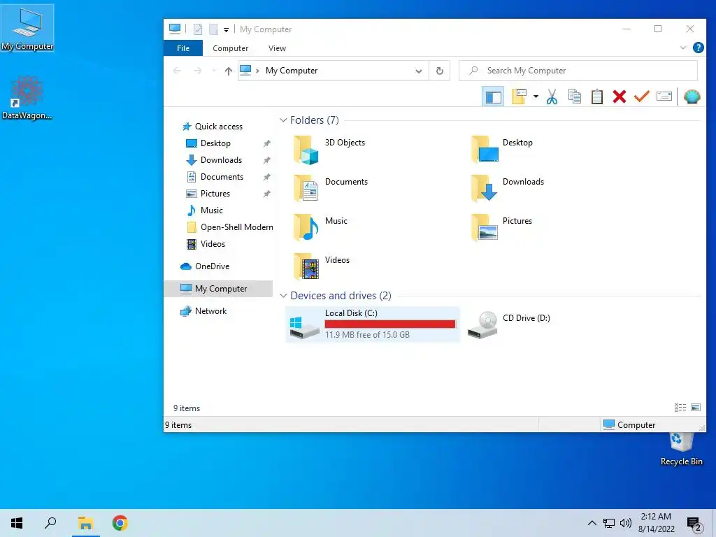Click the Forward navigation arrow
The height and width of the screenshot is (537, 716).
[197, 71]
